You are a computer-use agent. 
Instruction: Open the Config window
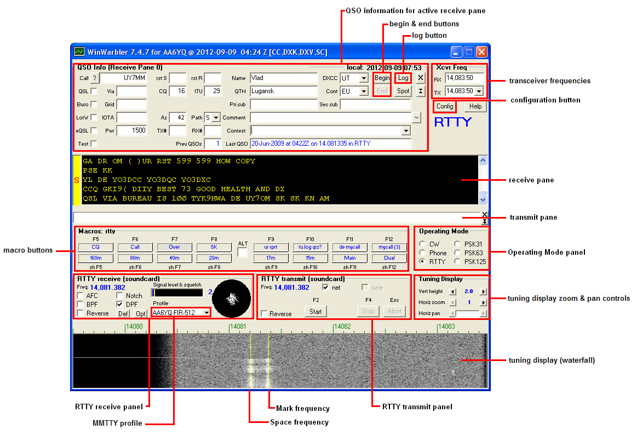445,106
